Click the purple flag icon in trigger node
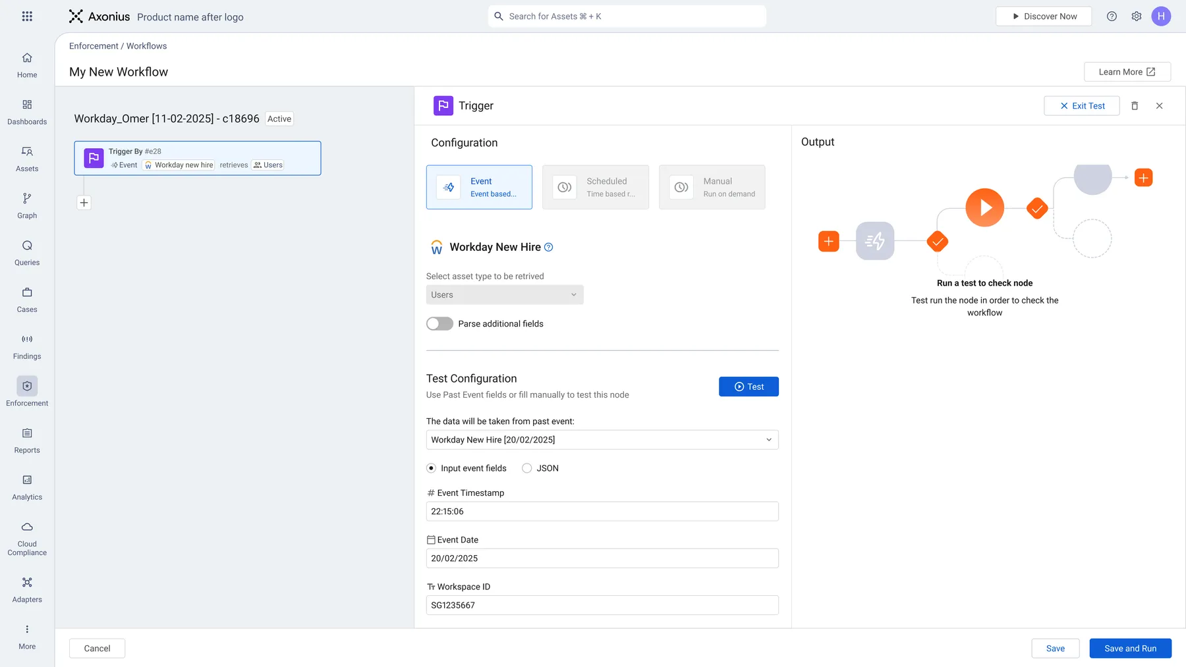The image size is (1186, 667). 94,158
